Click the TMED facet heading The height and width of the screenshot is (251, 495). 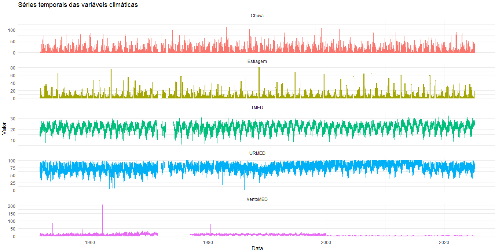(x=257, y=108)
